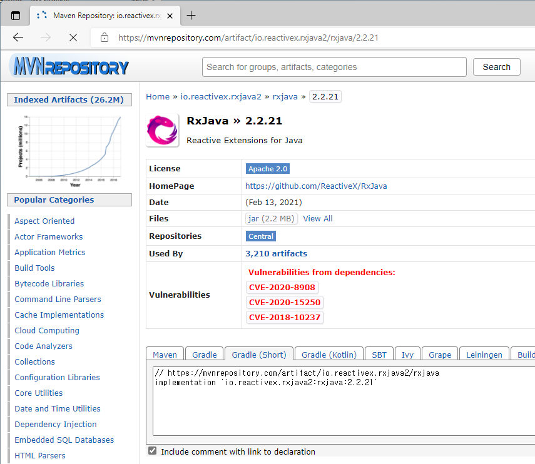This screenshot has height=464, width=535.
Task: Open Bytecode Libraries category
Action: click(49, 284)
